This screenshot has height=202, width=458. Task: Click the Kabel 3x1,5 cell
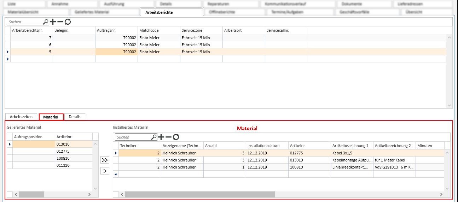pos(352,153)
